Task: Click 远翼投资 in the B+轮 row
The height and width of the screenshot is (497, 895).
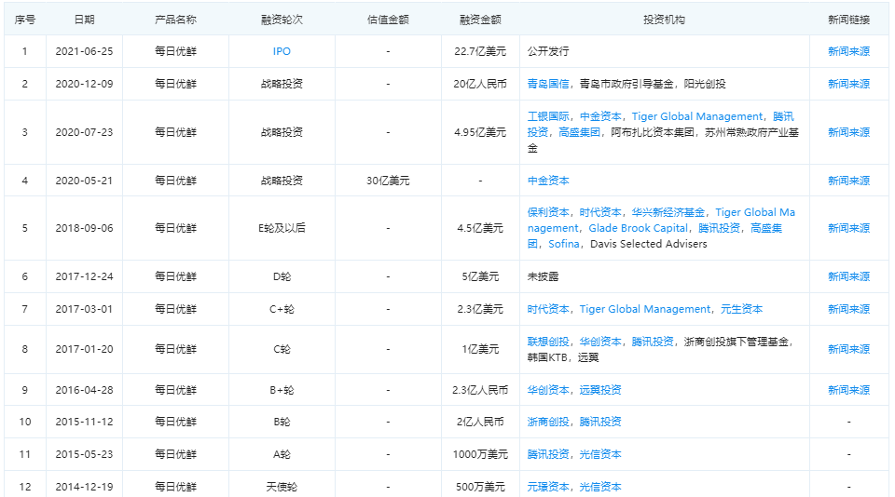Action: tap(601, 390)
